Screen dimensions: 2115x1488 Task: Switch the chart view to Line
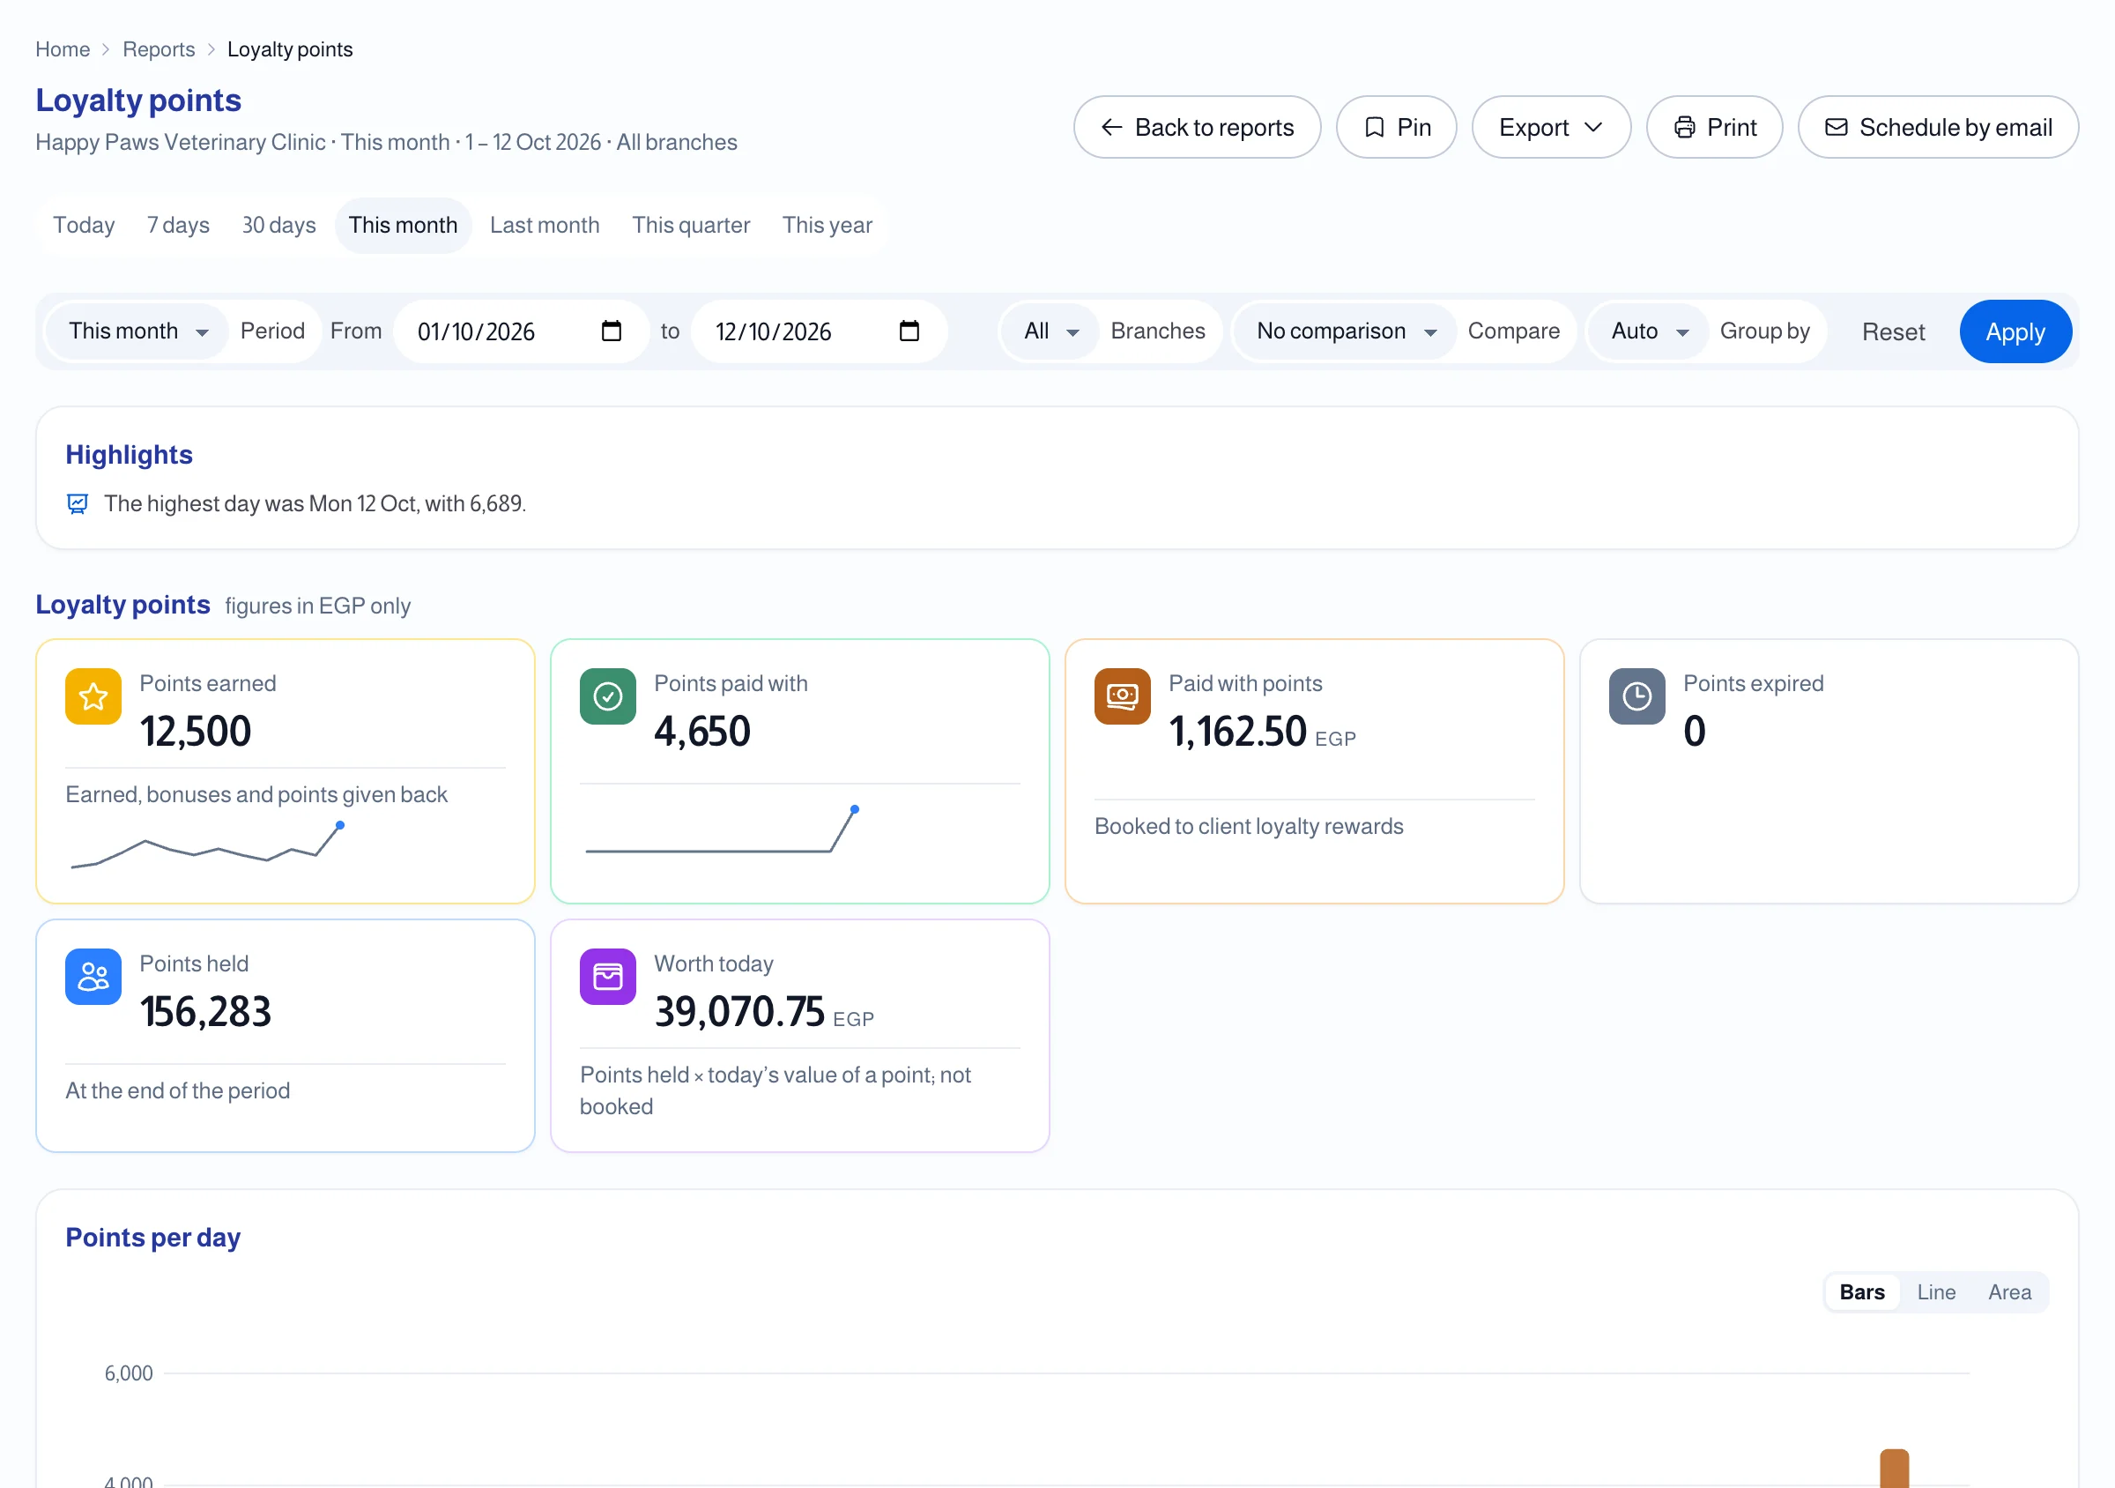[x=1936, y=1291]
